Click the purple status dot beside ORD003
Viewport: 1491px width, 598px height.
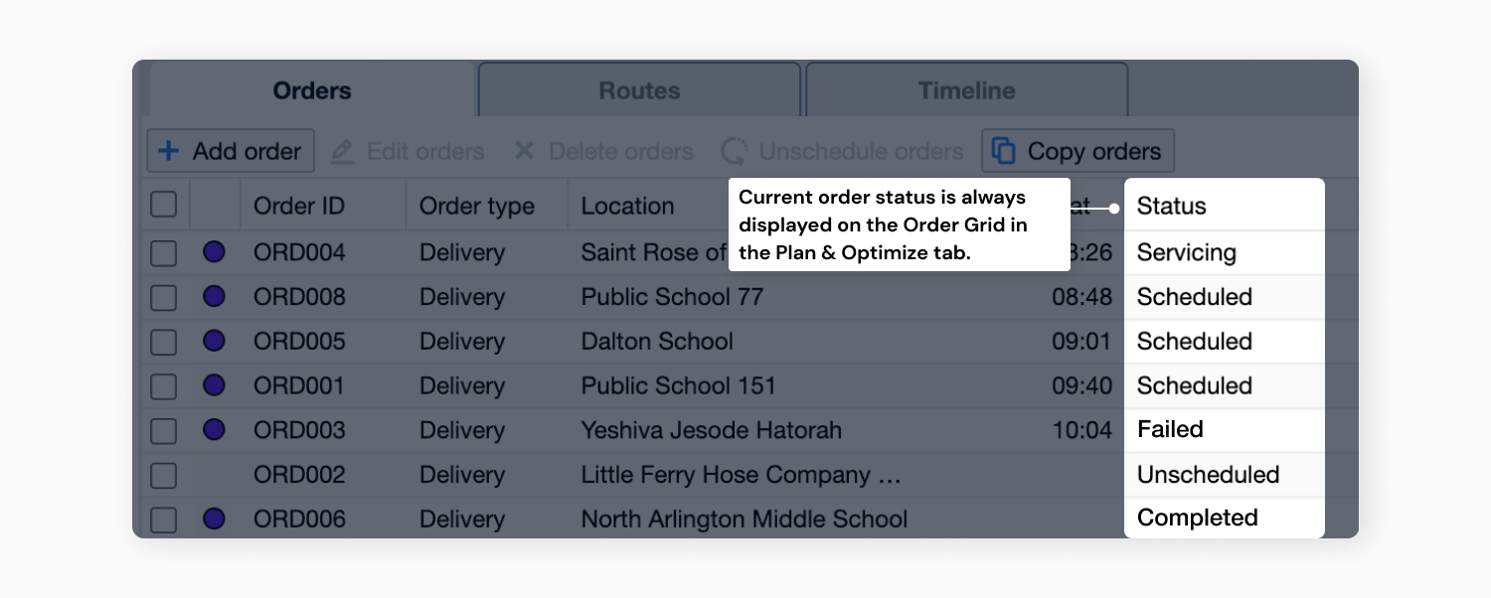point(214,430)
